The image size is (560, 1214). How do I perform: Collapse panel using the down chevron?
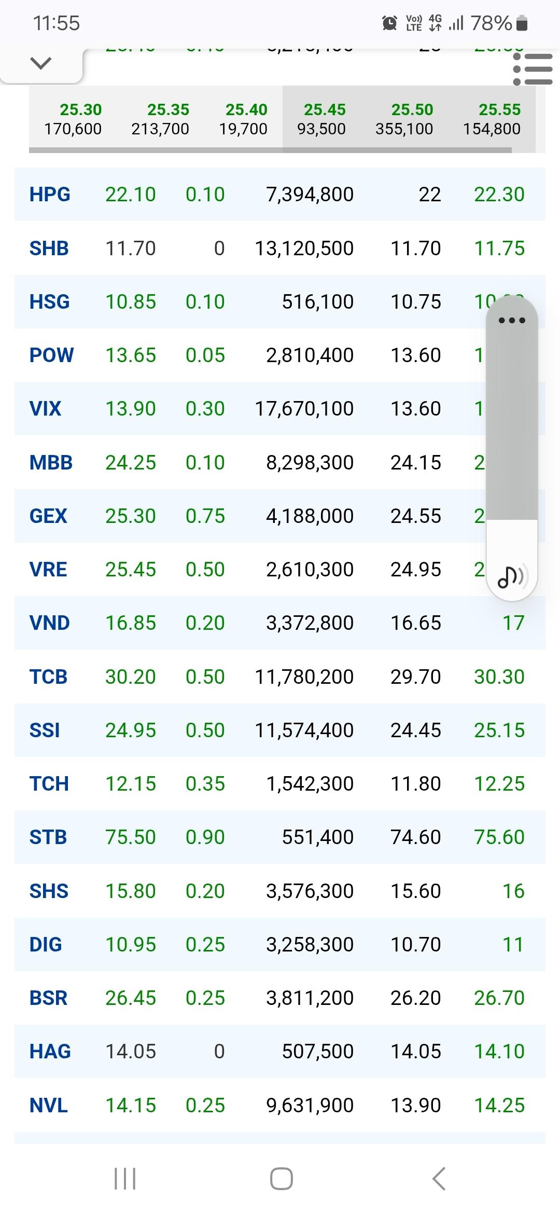tap(41, 64)
